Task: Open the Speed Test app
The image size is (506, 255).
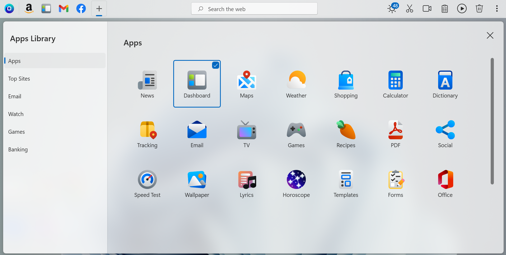Action: click(x=147, y=183)
